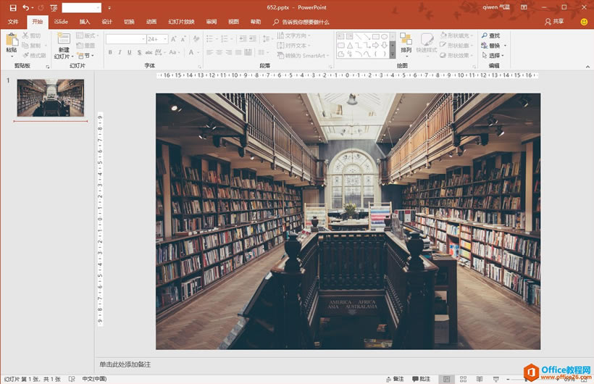Center the text alignment
Viewport: 594px width, 384px height.
click(219, 52)
